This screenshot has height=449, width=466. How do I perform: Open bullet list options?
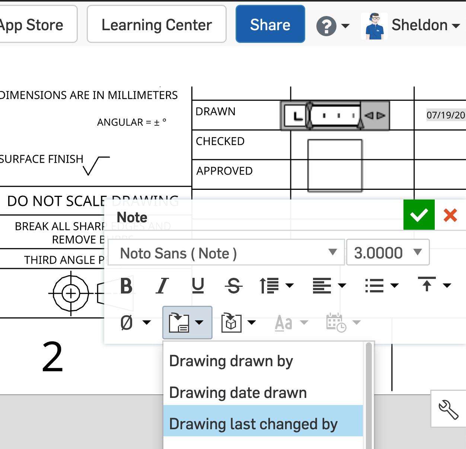tap(382, 286)
